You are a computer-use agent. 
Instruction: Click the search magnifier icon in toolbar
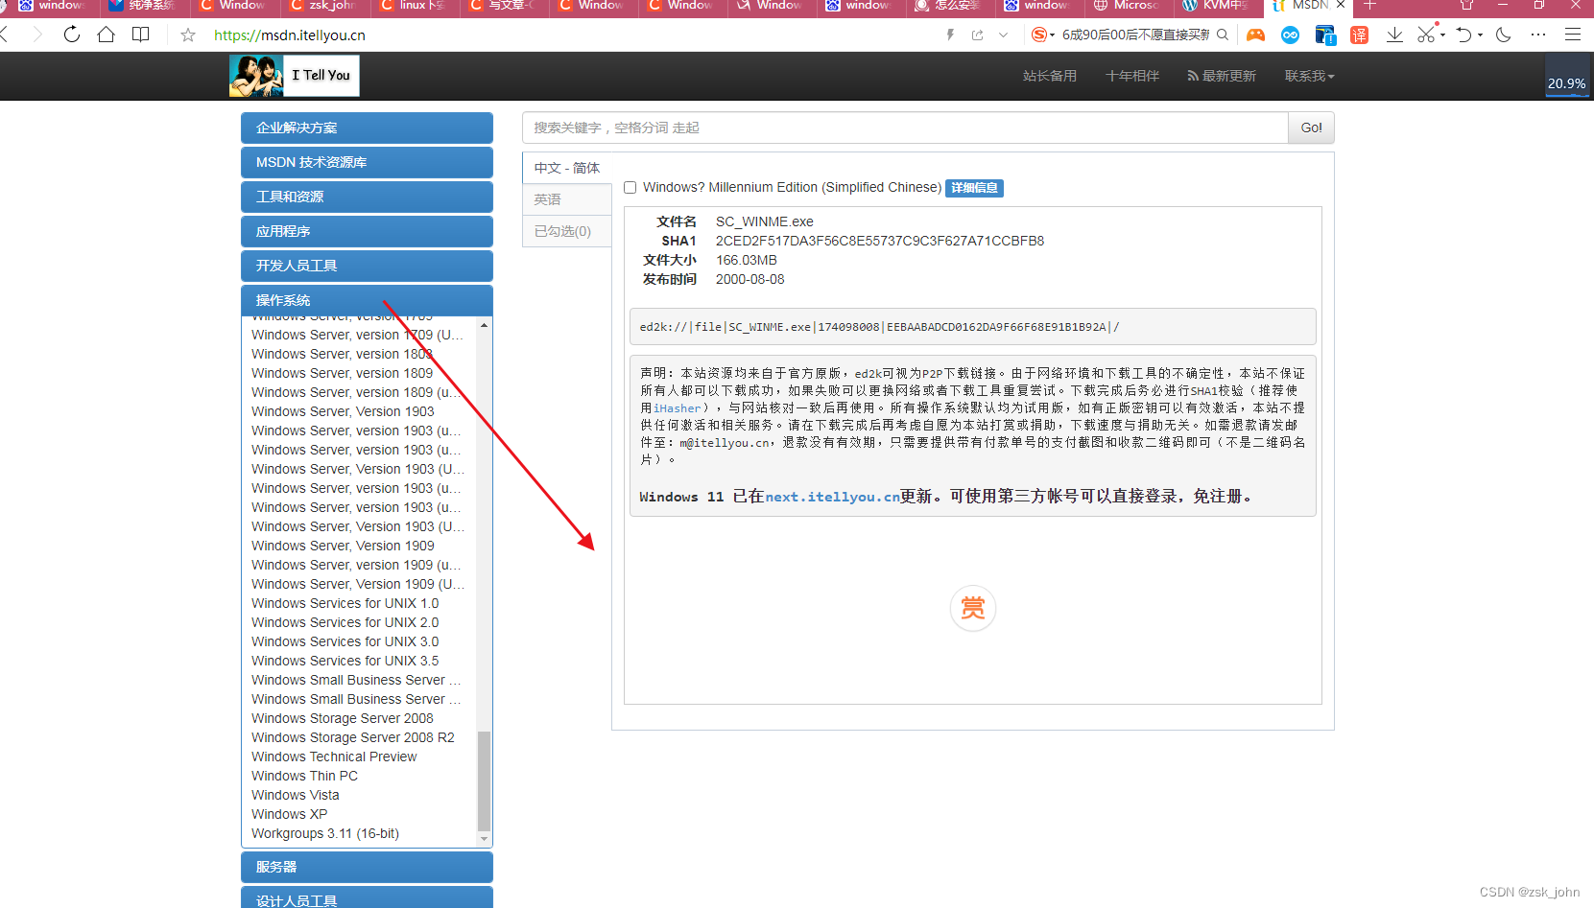click(1223, 35)
